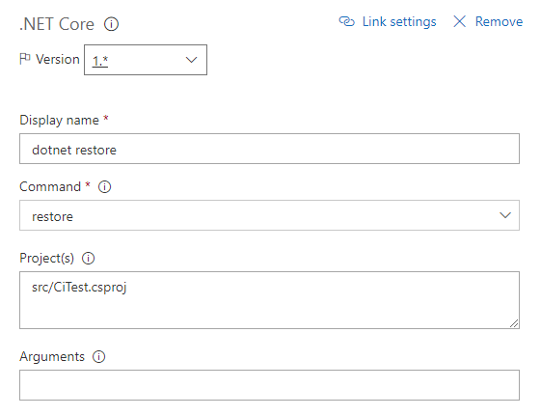Focus the Display name field with dotnet restore
The image size is (541, 416).
coord(269,149)
